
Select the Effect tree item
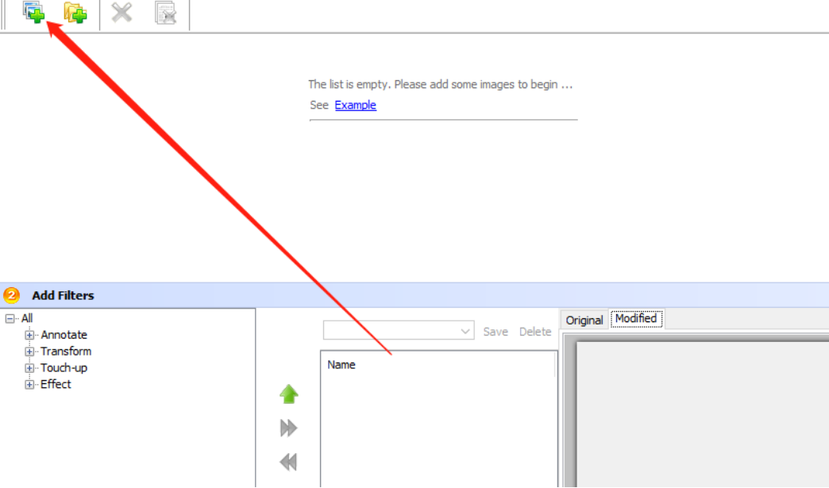click(56, 385)
